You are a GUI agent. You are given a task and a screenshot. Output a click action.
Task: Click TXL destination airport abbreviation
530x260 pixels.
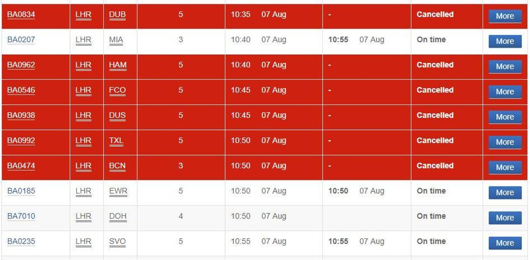(x=116, y=141)
